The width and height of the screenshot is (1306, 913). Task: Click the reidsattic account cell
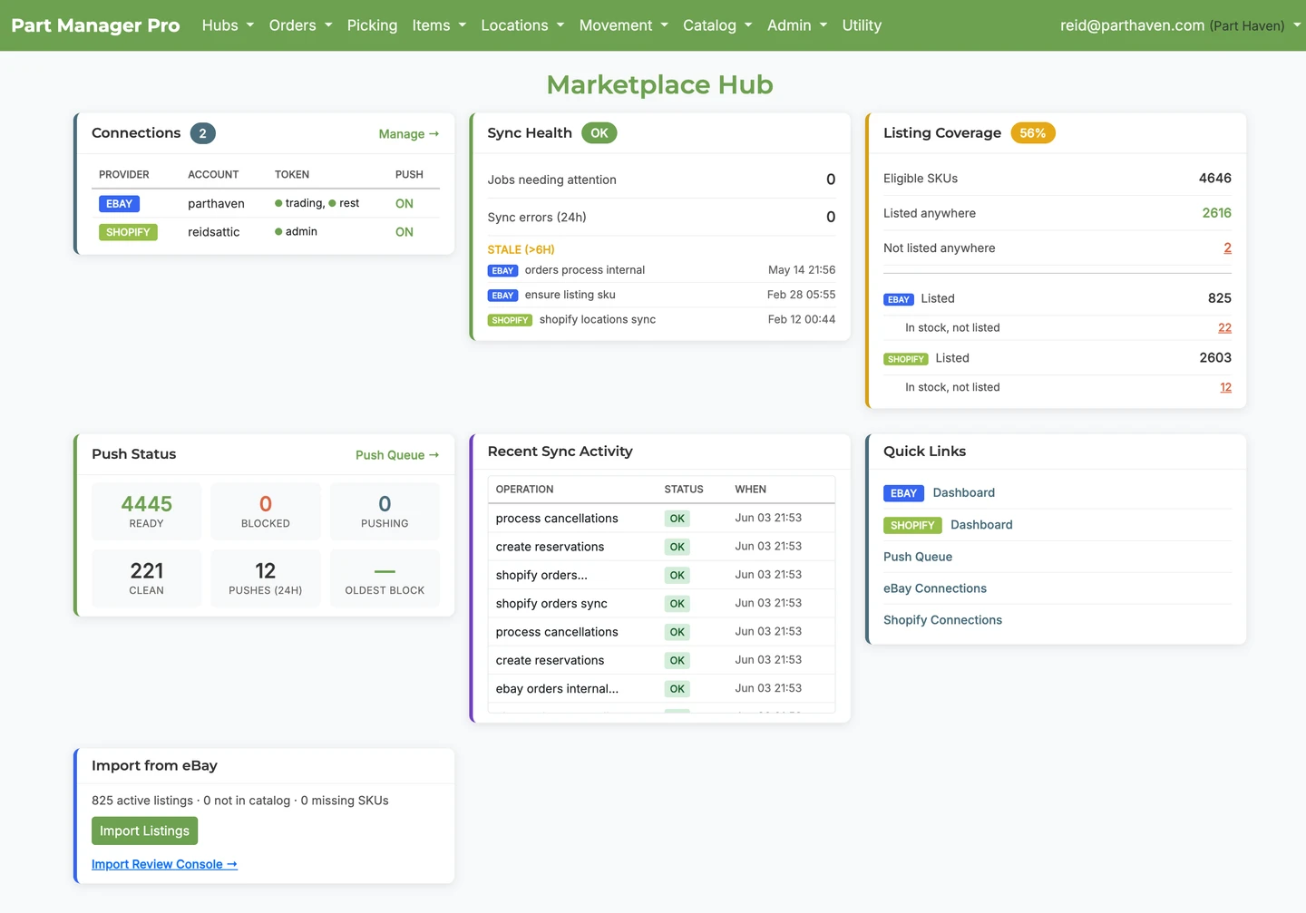[214, 232]
